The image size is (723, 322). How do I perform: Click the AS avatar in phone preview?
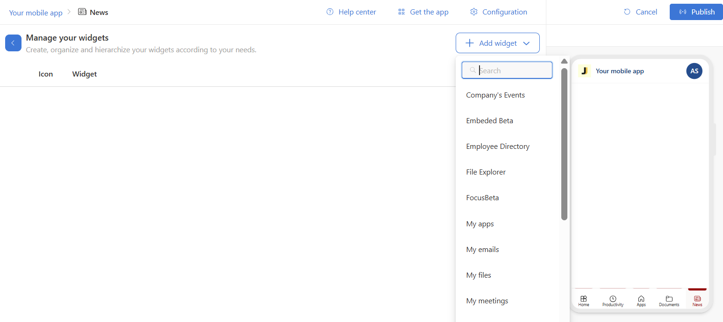point(694,71)
